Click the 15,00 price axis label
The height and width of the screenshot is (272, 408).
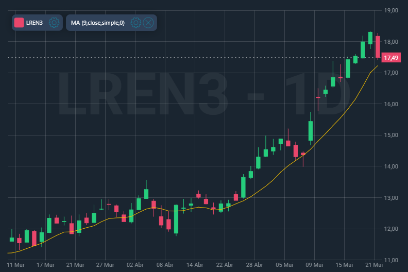tap(391, 135)
